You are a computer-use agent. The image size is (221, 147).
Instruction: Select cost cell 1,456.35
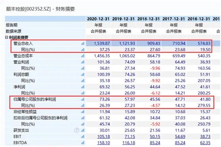point(102,56)
